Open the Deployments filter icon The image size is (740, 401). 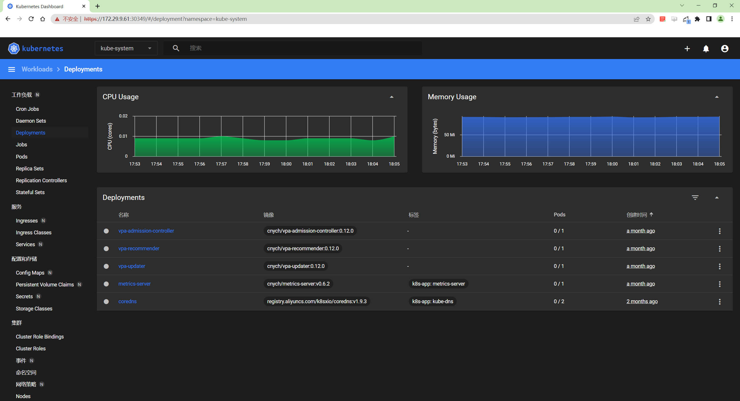point(695,198)
